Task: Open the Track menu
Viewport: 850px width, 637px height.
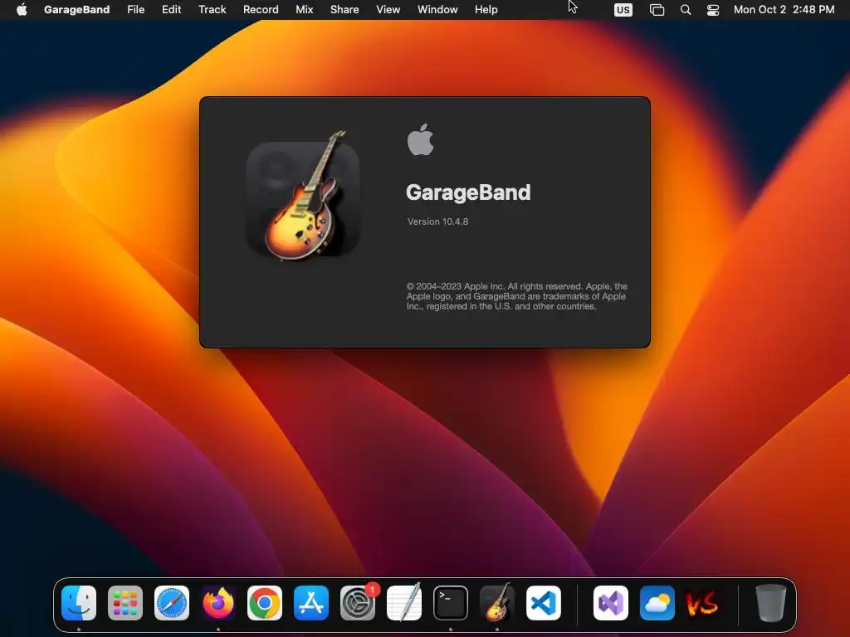Action: point(212,9)
